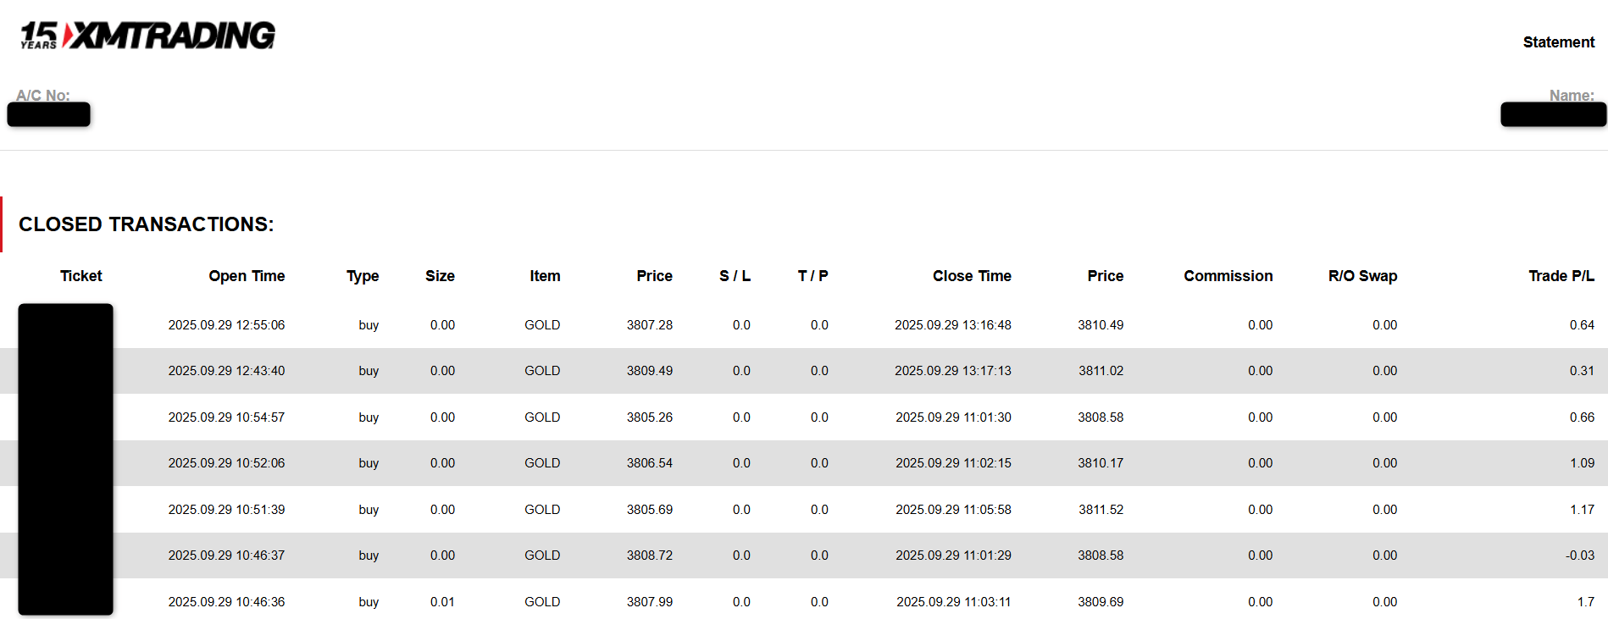Click the -0.03 trade loss value
The width and height of the screenshot is (1608, 619).
tap(1579, 555)
